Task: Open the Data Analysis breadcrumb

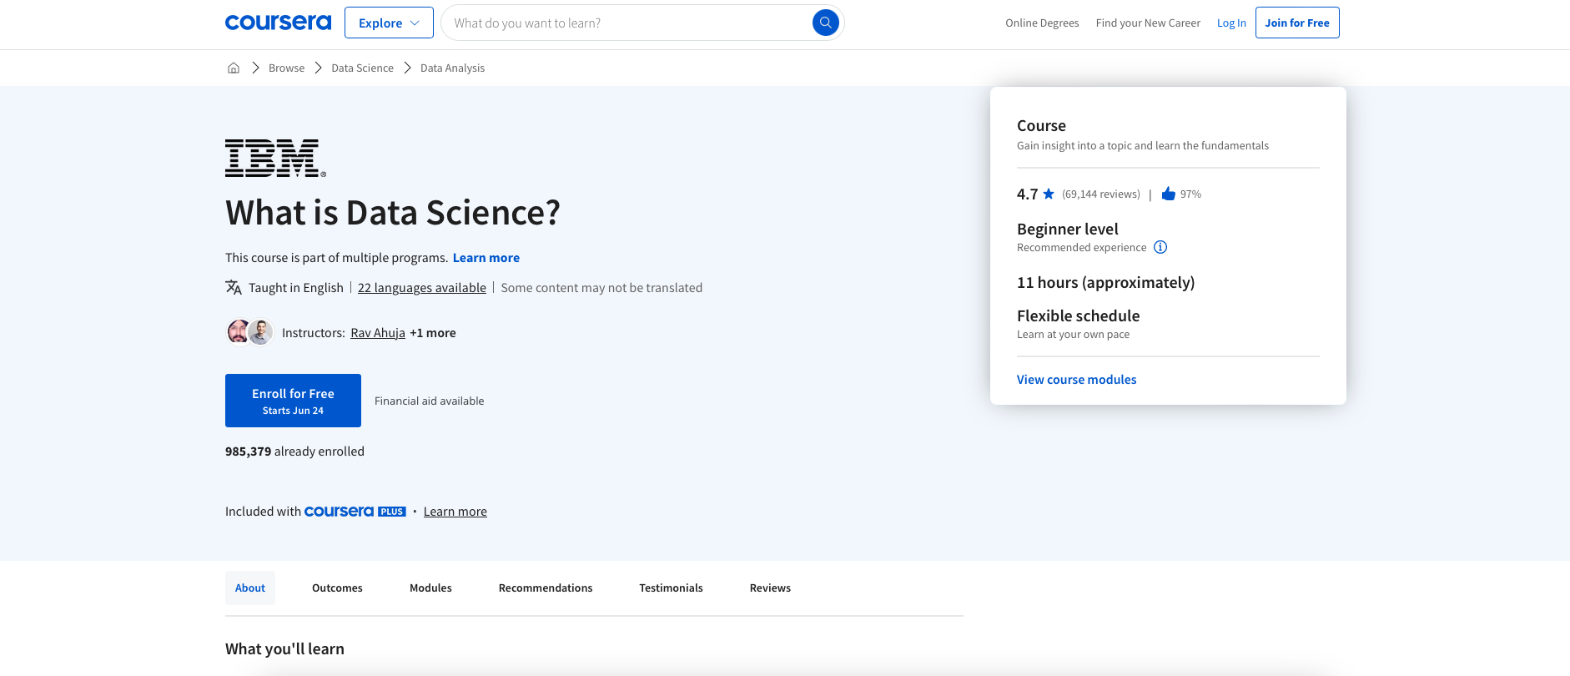Action: 452,68
